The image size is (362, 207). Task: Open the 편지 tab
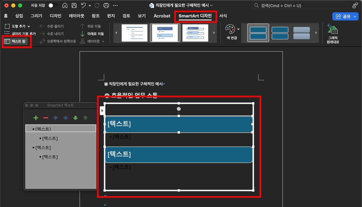pos(111,16)
